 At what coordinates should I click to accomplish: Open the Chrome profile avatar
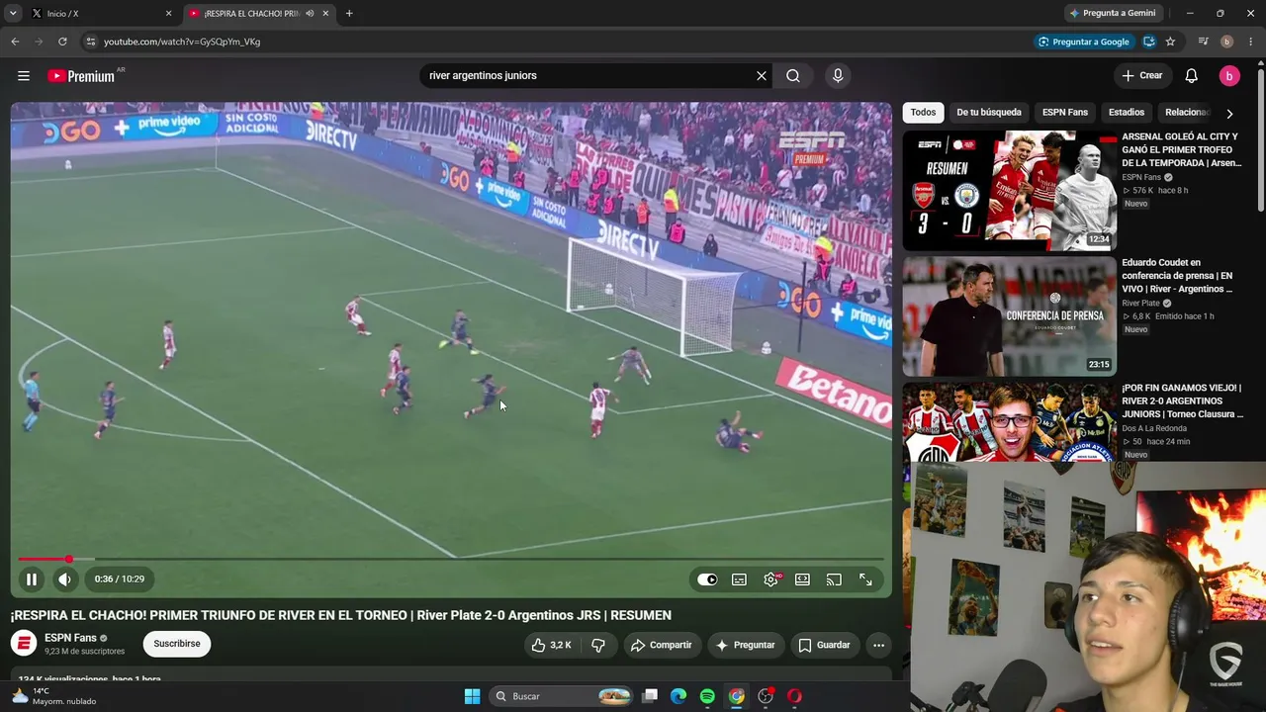click(1226, 42)
